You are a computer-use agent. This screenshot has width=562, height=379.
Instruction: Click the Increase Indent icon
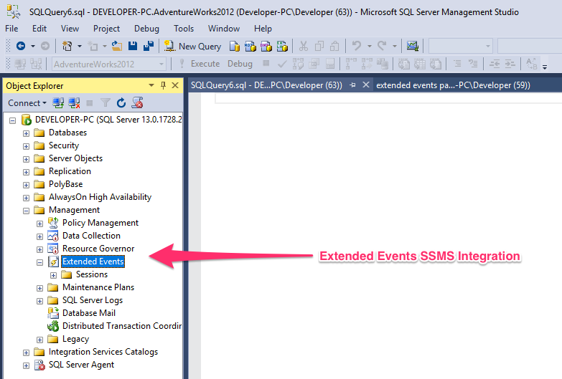click(x=510, y=64)
